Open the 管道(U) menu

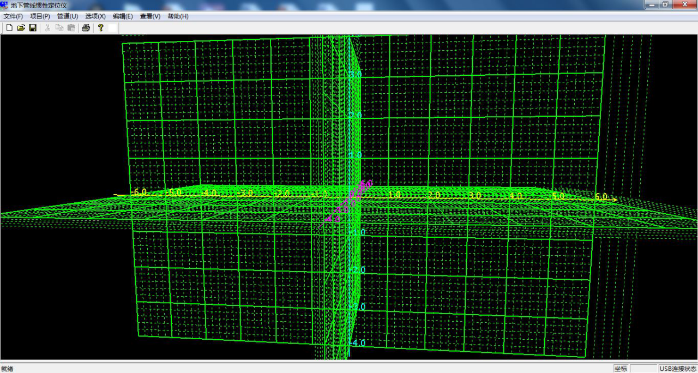pos(68,16)
